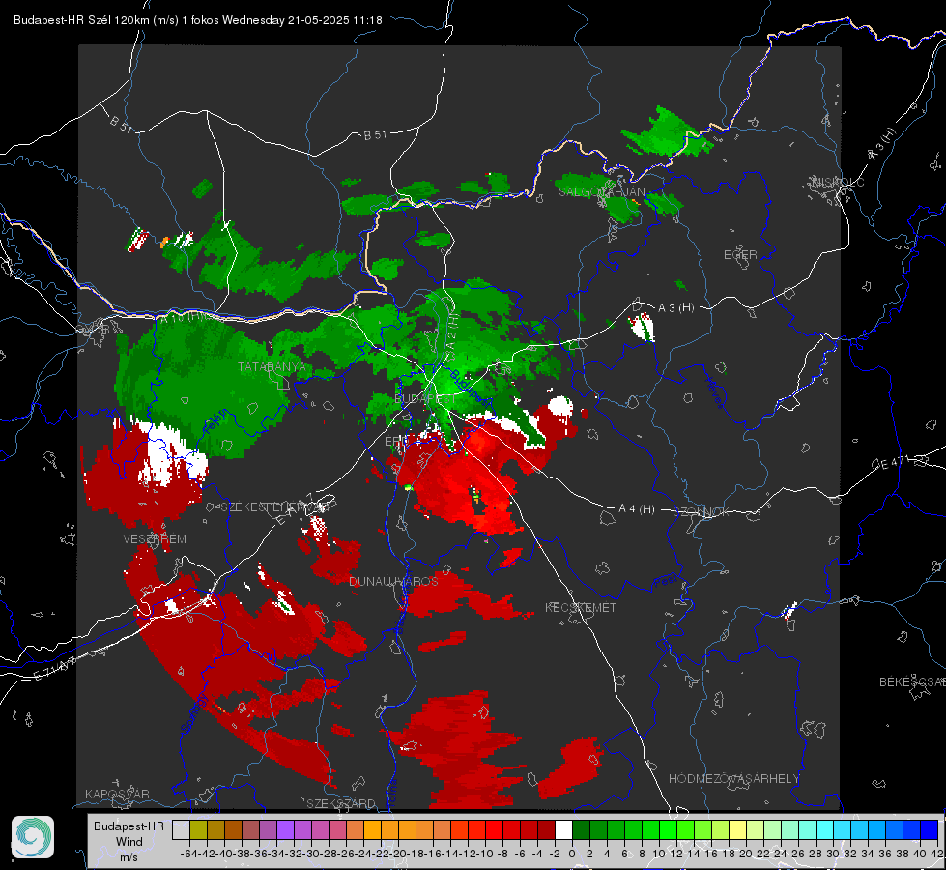Screen dimensions: 946x870
Task: Pick the light gray first legend swatch before -64
Action: click(181, 829)
